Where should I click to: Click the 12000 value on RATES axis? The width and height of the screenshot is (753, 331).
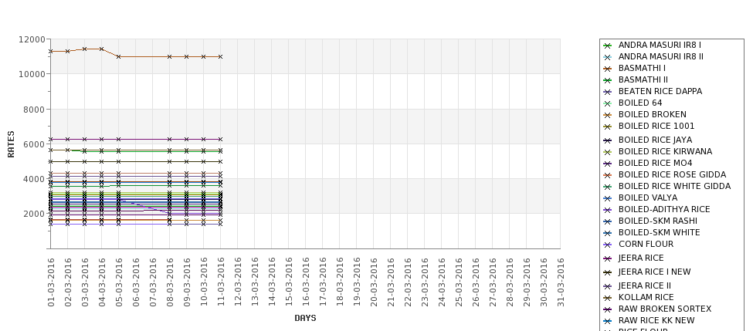coord(32,39)
